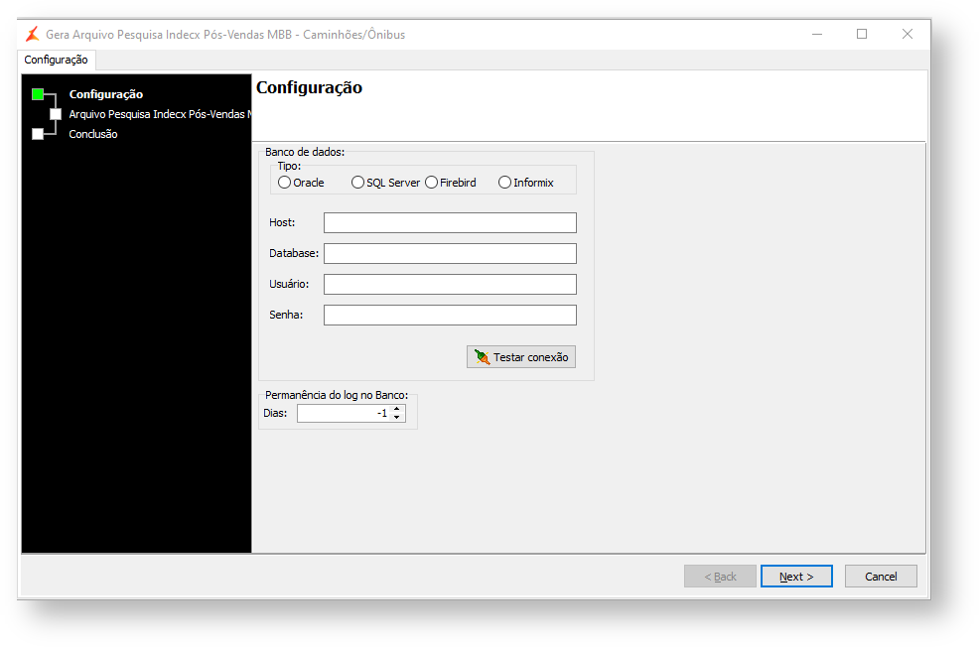Image resolution: width=980 pixels, height=648 pixels.
Task: Click white Conclusão step indicator square
Action: coord(38,134)
